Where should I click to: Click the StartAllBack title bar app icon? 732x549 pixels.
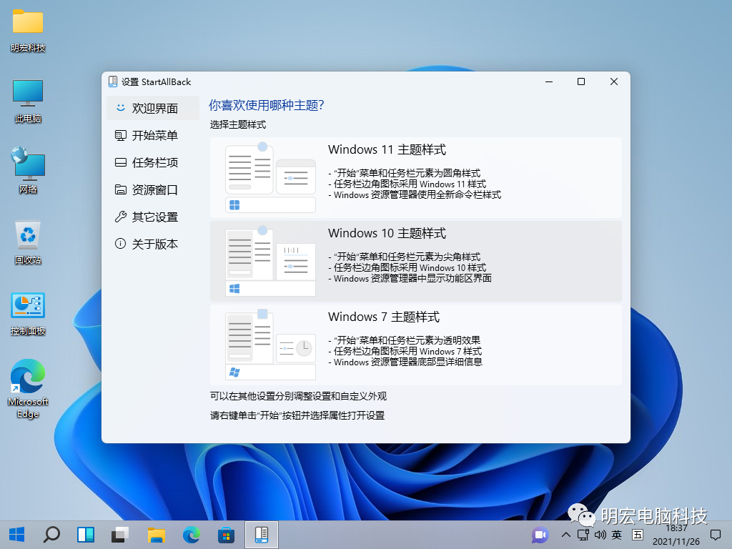pyautogui.click(x=112, y=81)
